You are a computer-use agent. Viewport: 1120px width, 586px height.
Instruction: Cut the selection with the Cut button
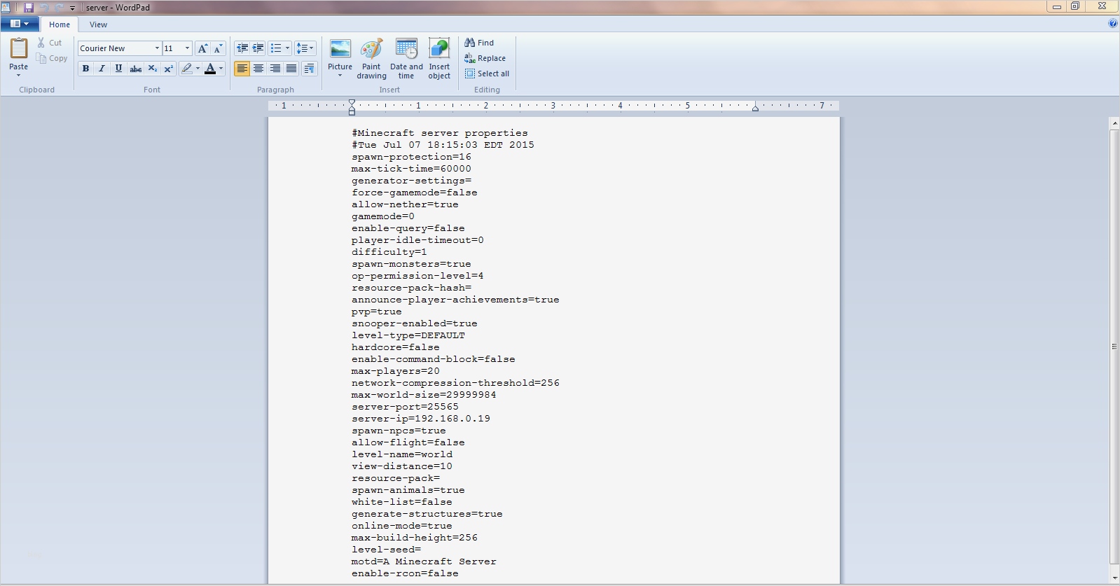(x=50, y=43)
